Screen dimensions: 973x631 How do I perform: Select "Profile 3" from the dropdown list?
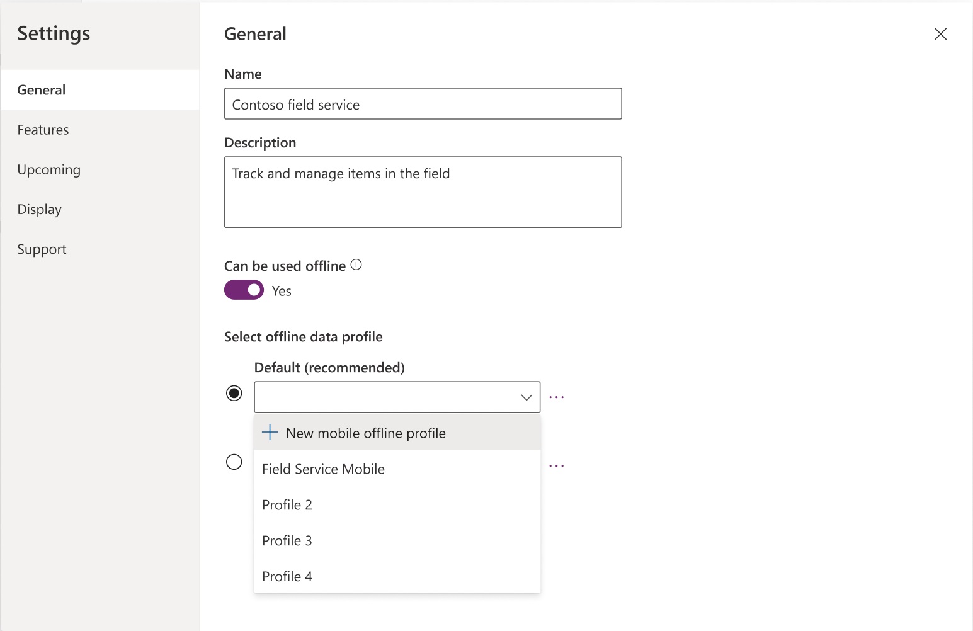pyautogui.click(x=287, y=540)
